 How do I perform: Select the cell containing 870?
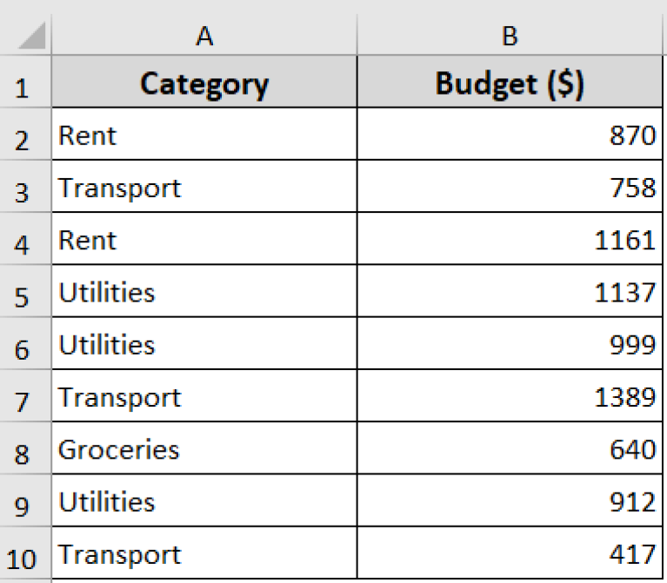[x=510, y=136]
